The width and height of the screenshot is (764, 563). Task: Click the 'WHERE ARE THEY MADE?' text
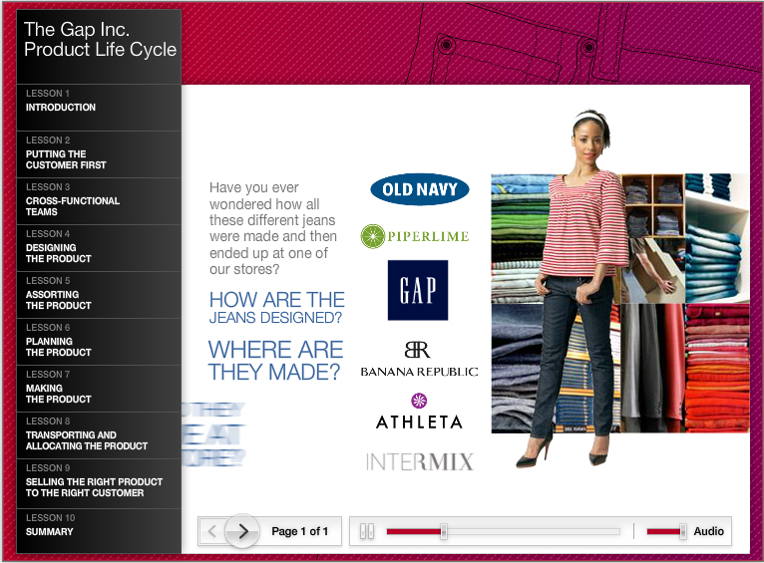[276, 361]
